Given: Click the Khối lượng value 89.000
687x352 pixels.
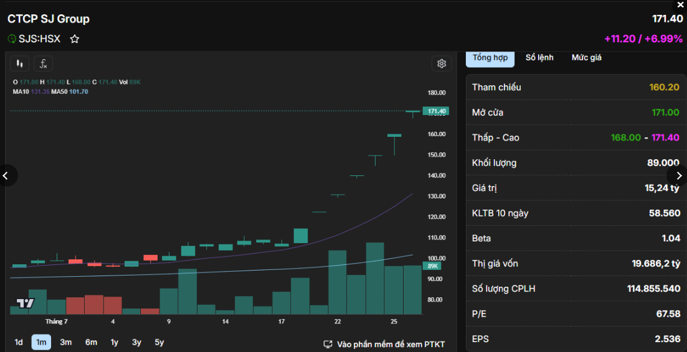Looking at the screenshot, I should pos(663,163).
